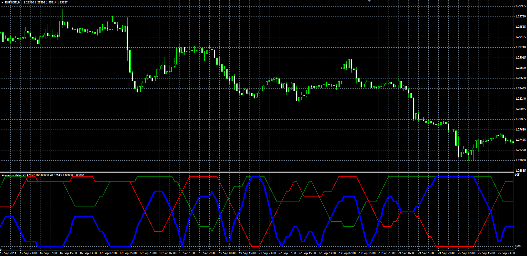Click the 19 Sep 07:00 time label
Screen dimensions: 527x256
pos(228,253)
